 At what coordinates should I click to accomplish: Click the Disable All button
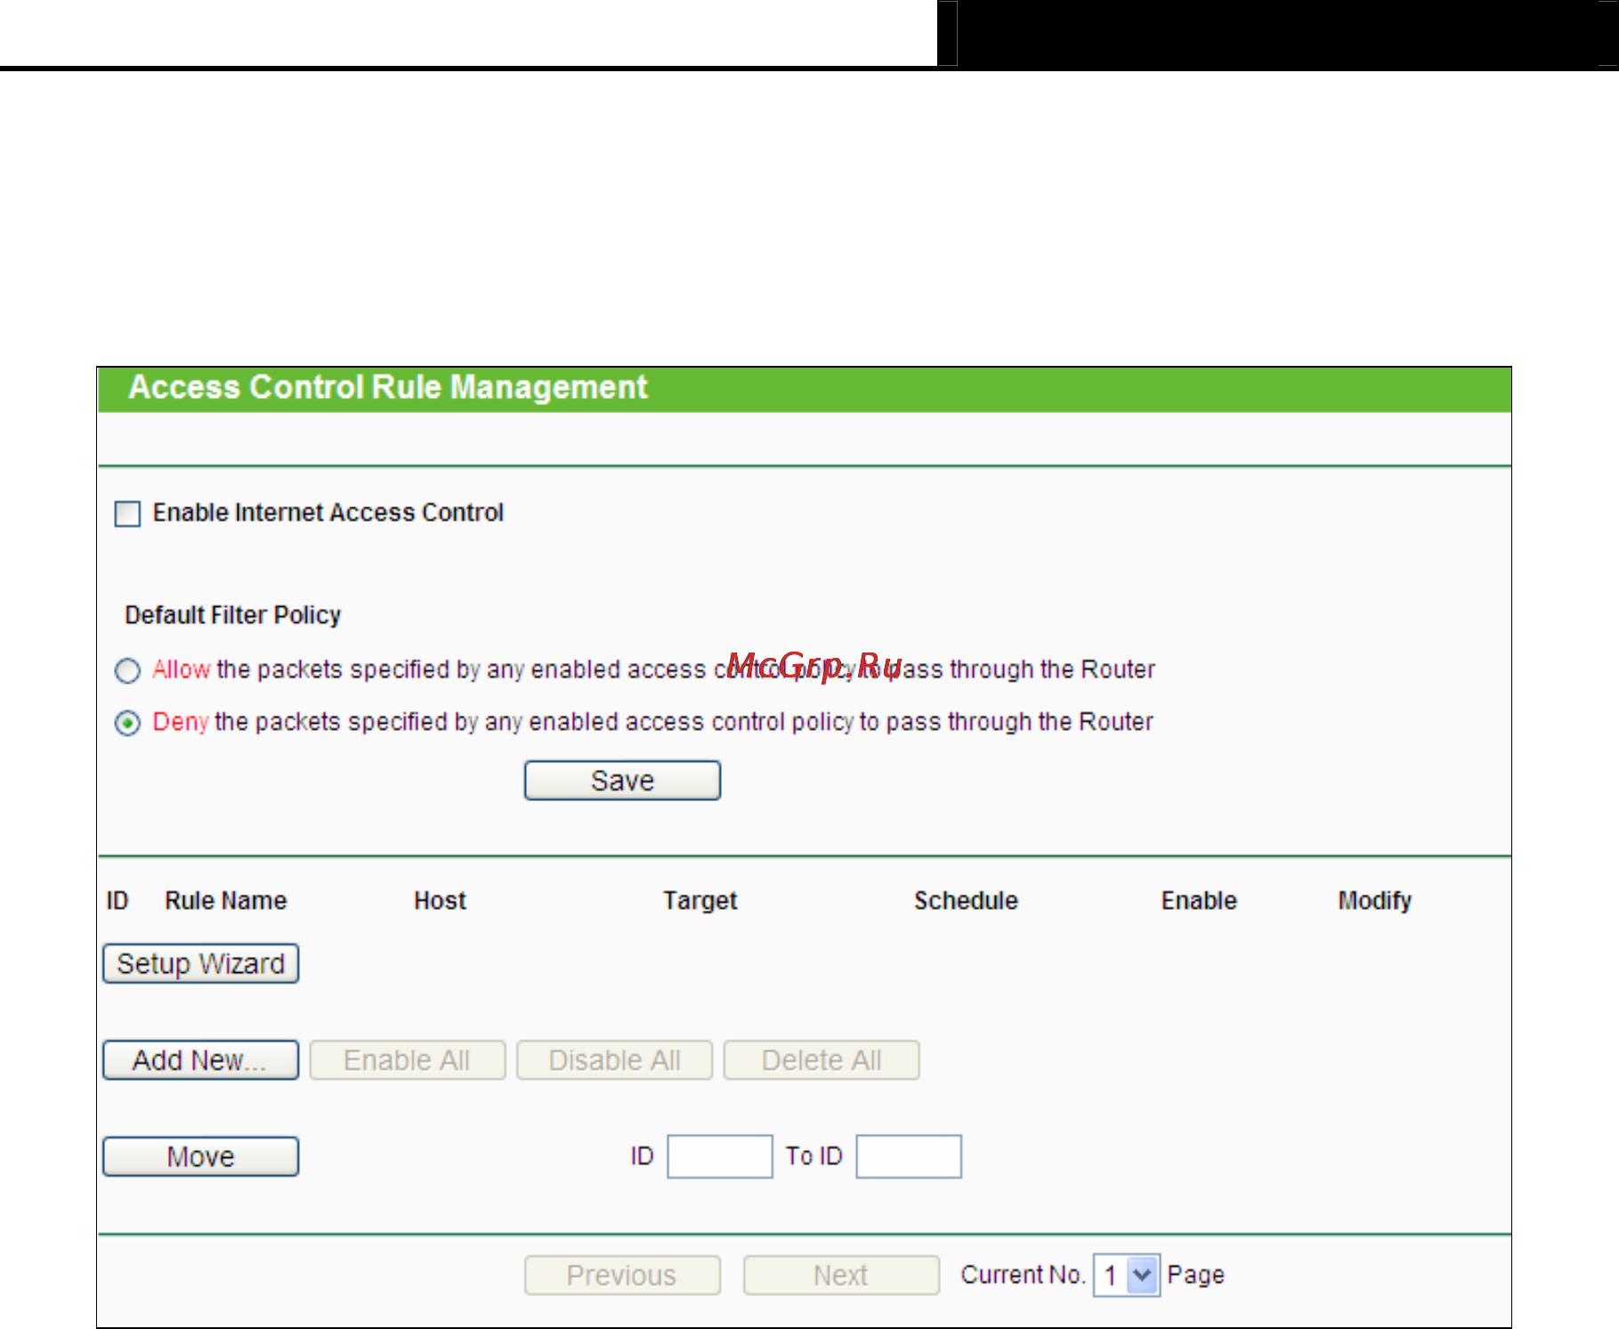coord(614,1060)
